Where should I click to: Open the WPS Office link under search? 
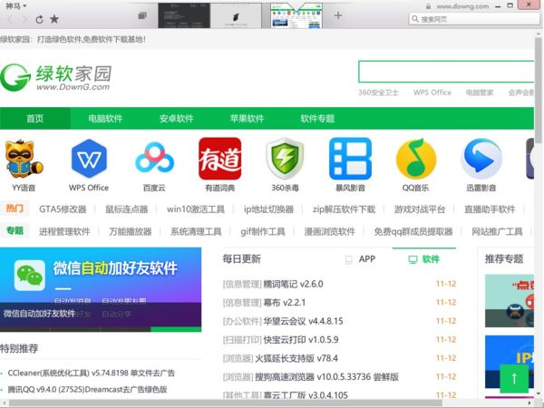point(432,92)
